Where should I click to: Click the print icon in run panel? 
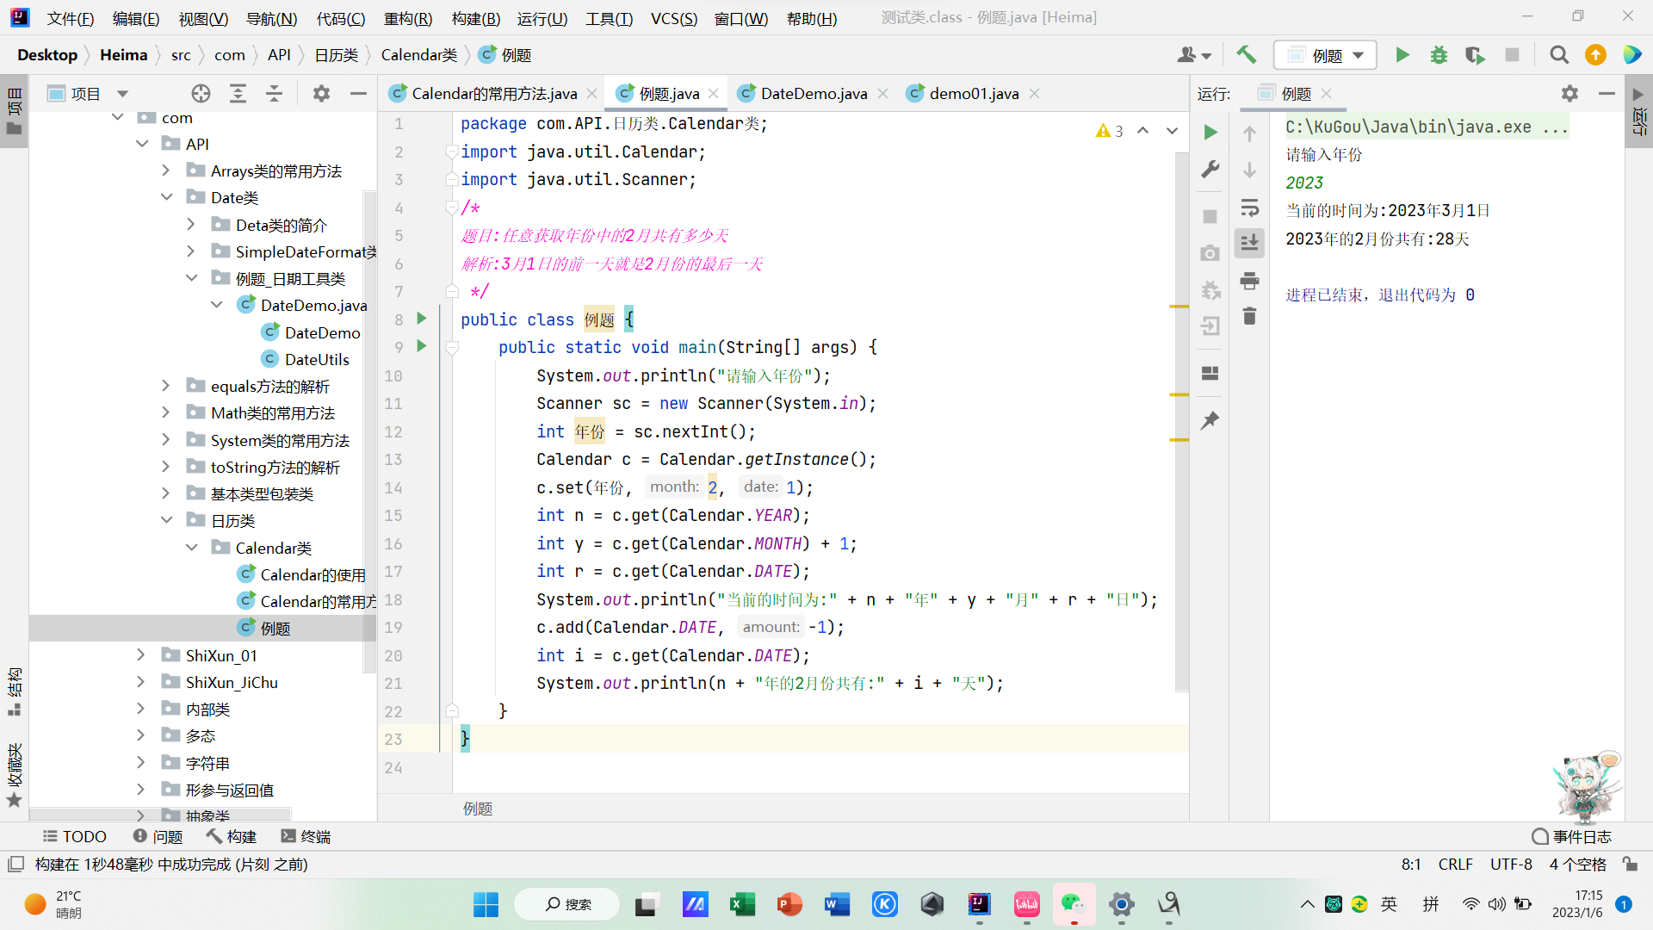[x=1249, y=281]
